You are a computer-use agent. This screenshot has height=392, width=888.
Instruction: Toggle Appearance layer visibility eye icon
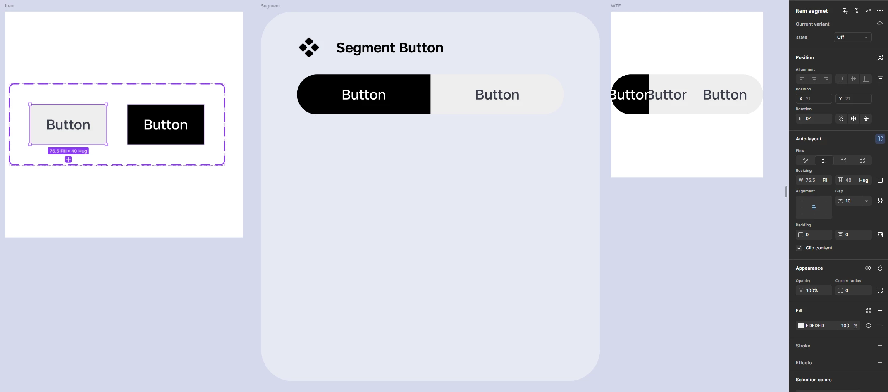point(868,268)
